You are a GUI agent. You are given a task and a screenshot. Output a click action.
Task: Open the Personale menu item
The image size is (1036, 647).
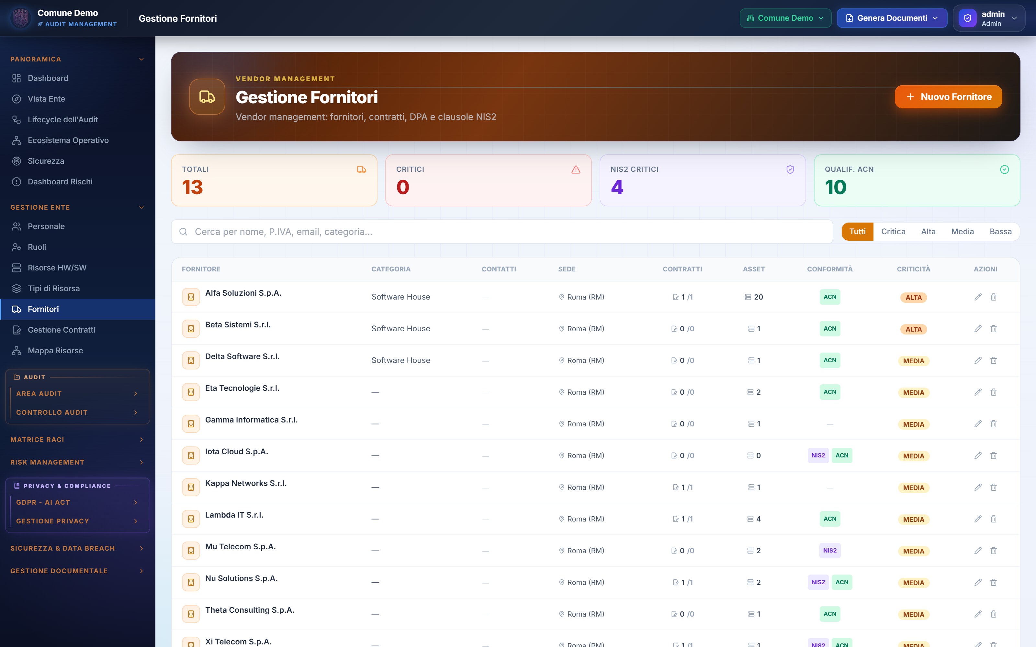pyautogui.click(x=46, y=226)
